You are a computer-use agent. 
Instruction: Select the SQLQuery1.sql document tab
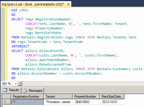click(x=36, y=4)
